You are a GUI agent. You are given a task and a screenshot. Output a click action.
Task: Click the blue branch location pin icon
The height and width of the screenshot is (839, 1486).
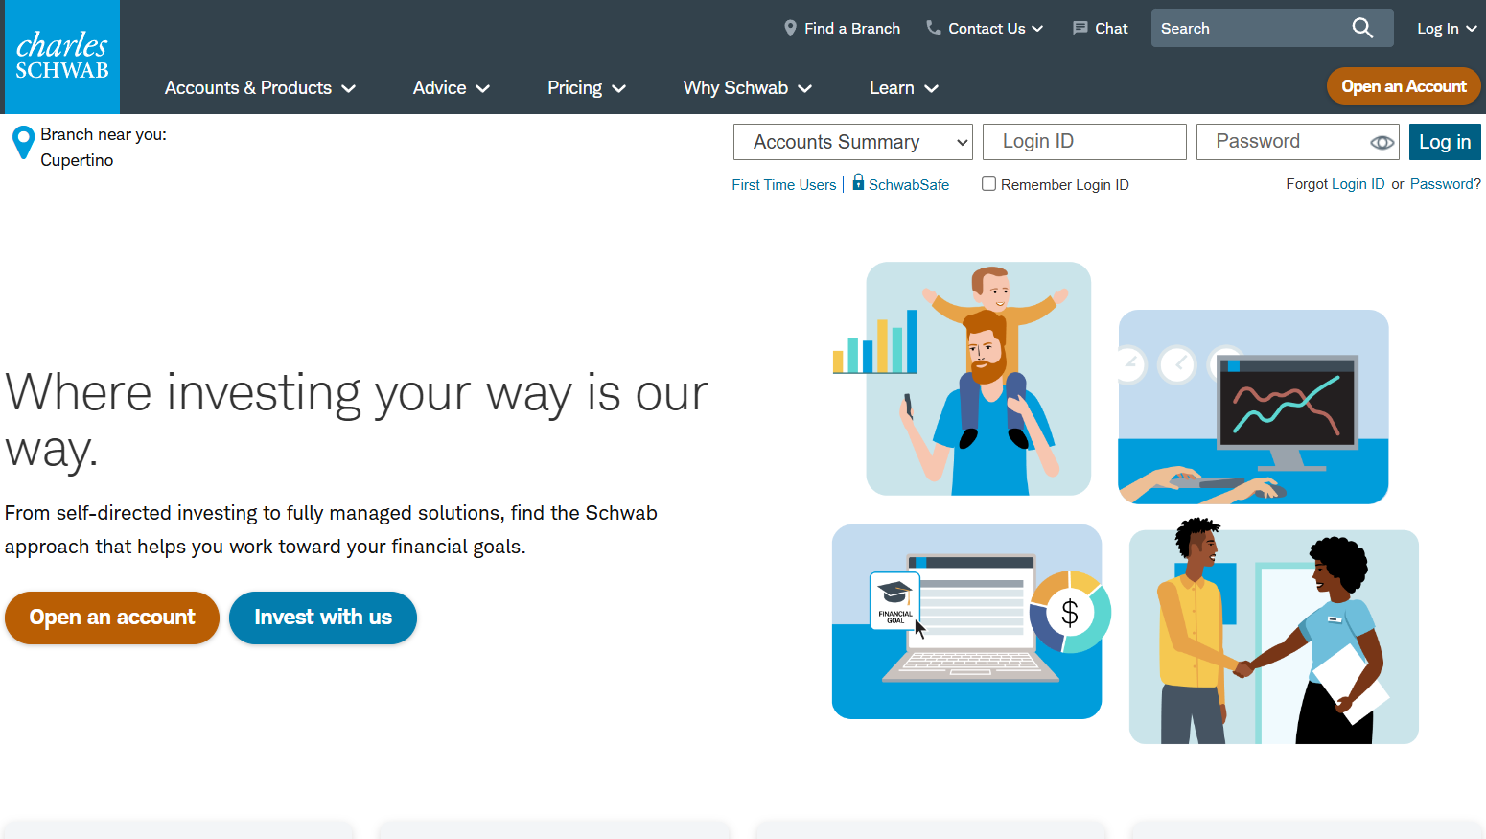point(23,143)
